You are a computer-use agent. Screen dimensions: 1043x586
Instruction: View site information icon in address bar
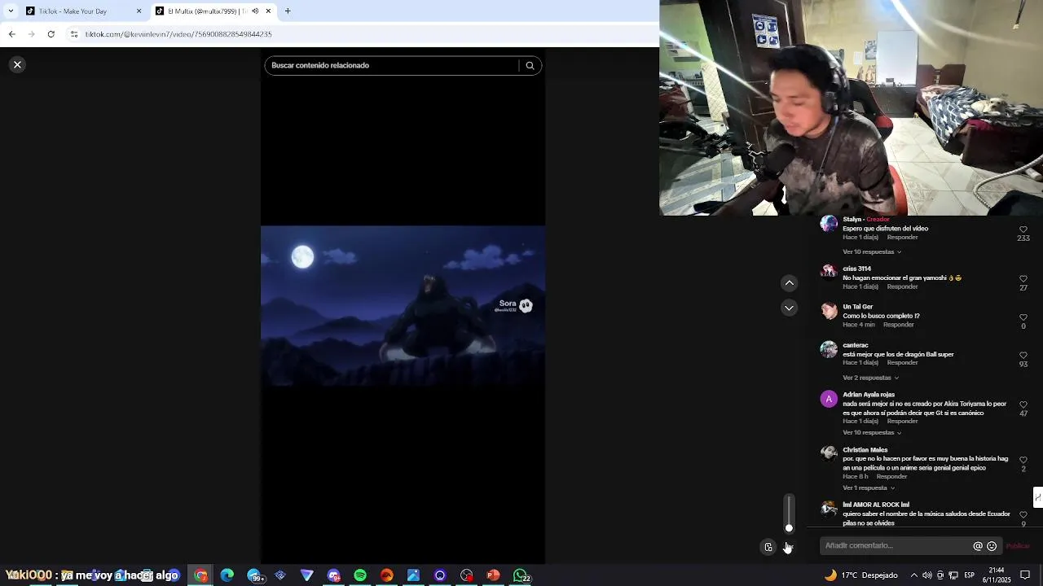pyautogui.click(x=74, y=34)
